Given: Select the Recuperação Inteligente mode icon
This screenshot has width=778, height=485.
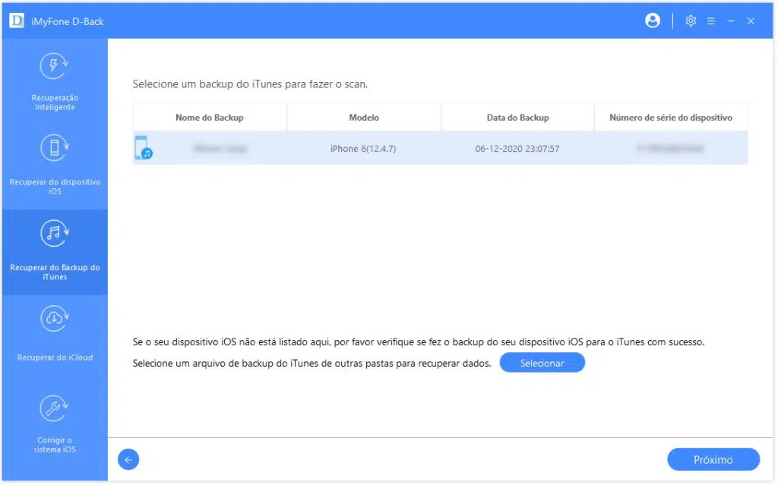Looking at the screenshot, I should [x=54, y=66].
